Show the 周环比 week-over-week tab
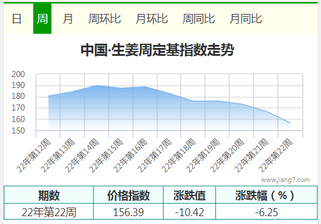Image resolution: width=321 pixels, height=224 pixels. coord(104,19)
